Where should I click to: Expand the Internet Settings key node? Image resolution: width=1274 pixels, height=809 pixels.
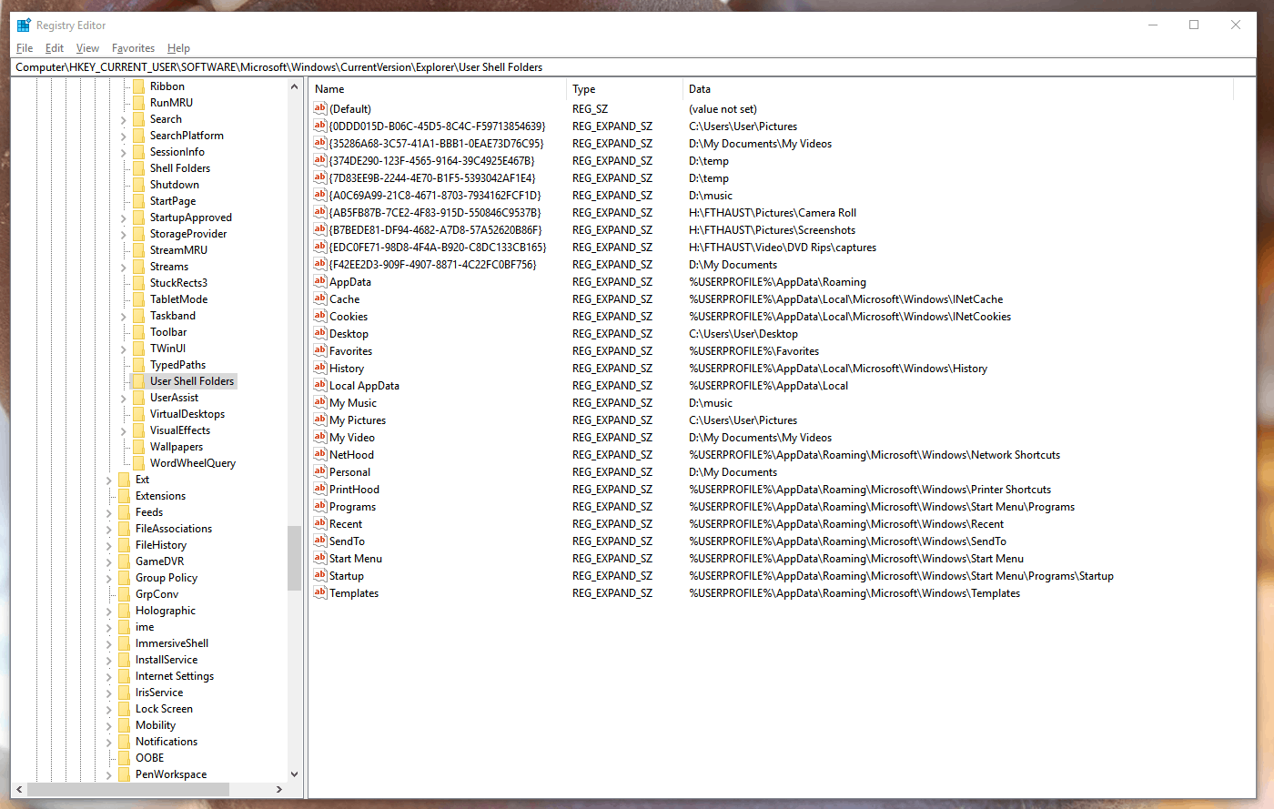pyautogui.click(x=108, y=676)
